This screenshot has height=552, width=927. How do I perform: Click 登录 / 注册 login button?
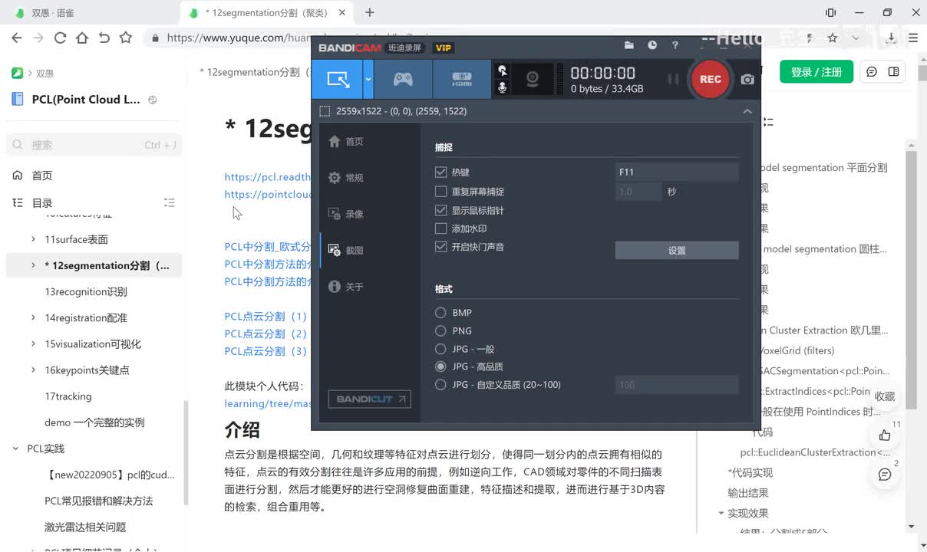coord(816,71)
